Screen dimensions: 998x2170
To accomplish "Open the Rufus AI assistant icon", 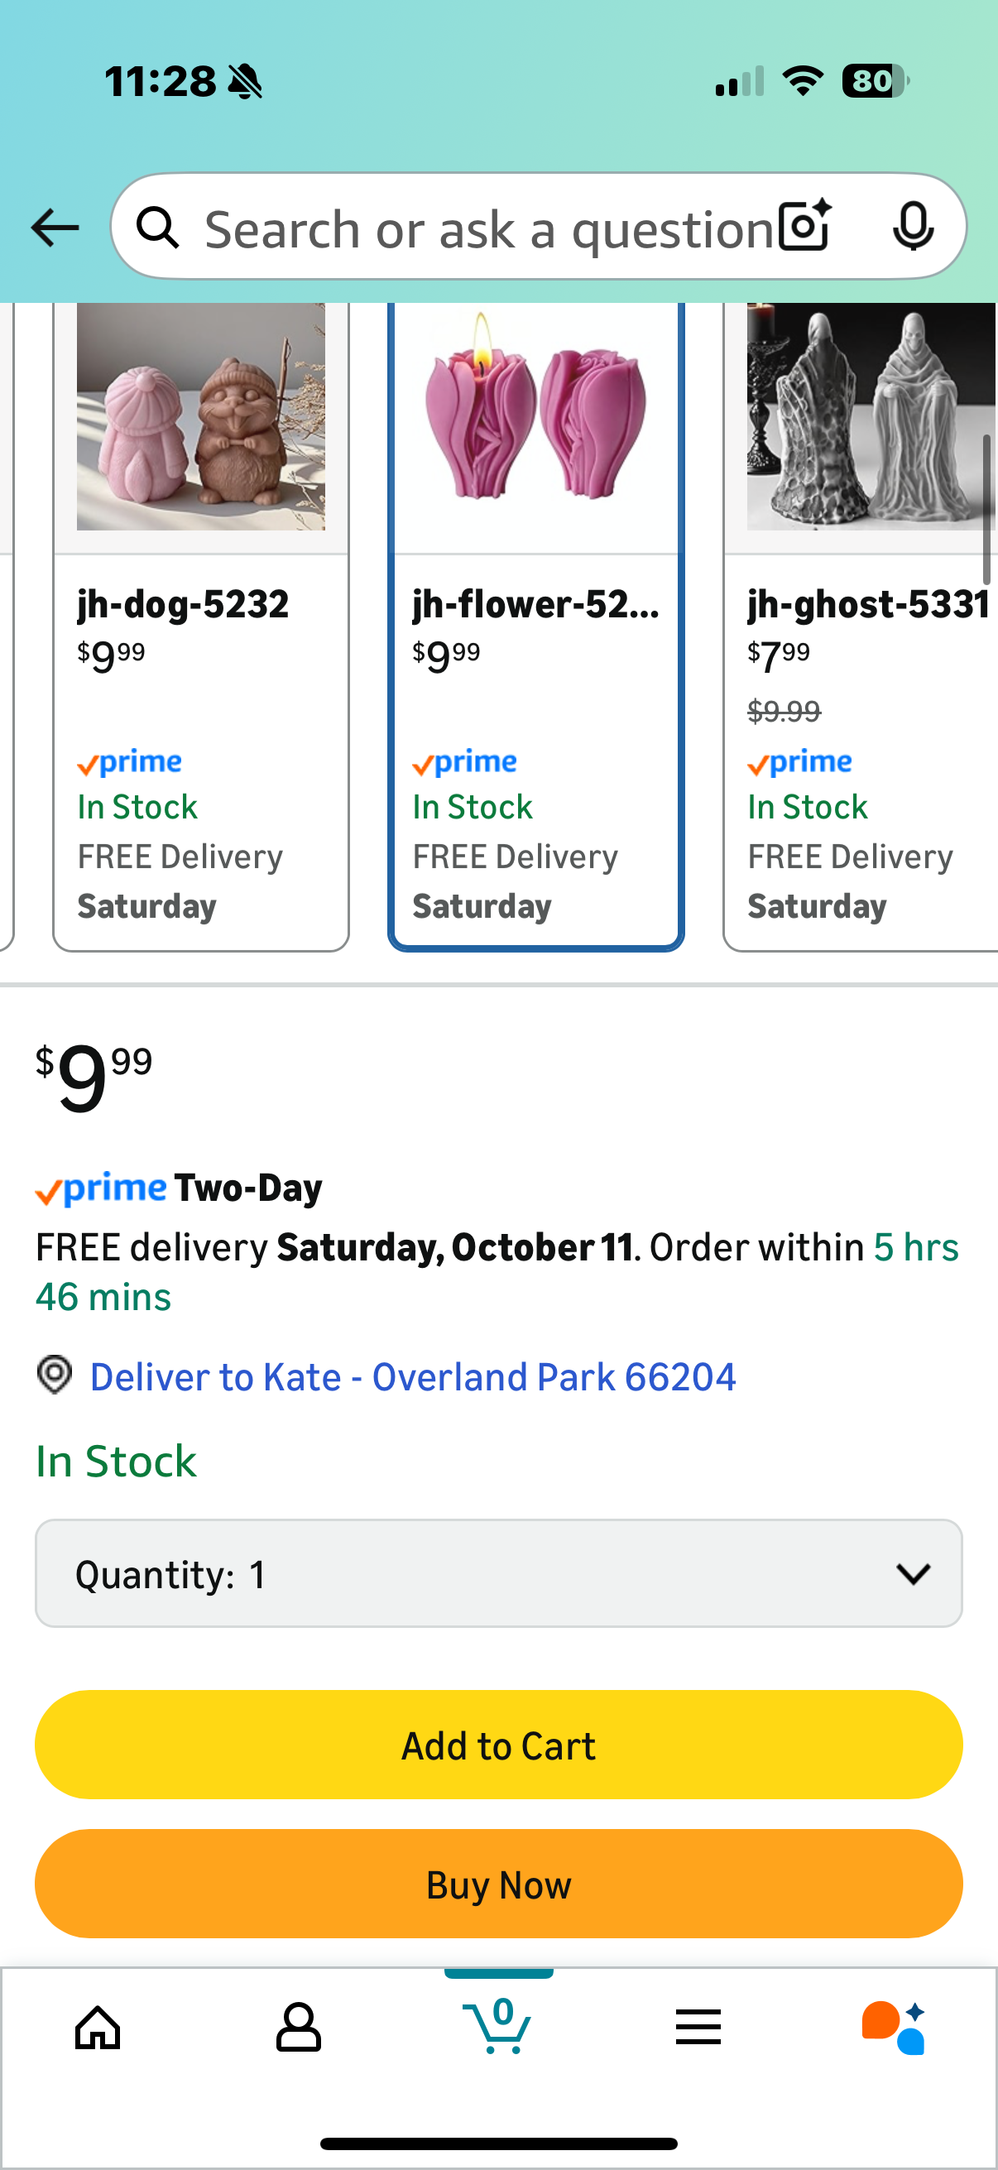I will click(x=895, y=2026).
